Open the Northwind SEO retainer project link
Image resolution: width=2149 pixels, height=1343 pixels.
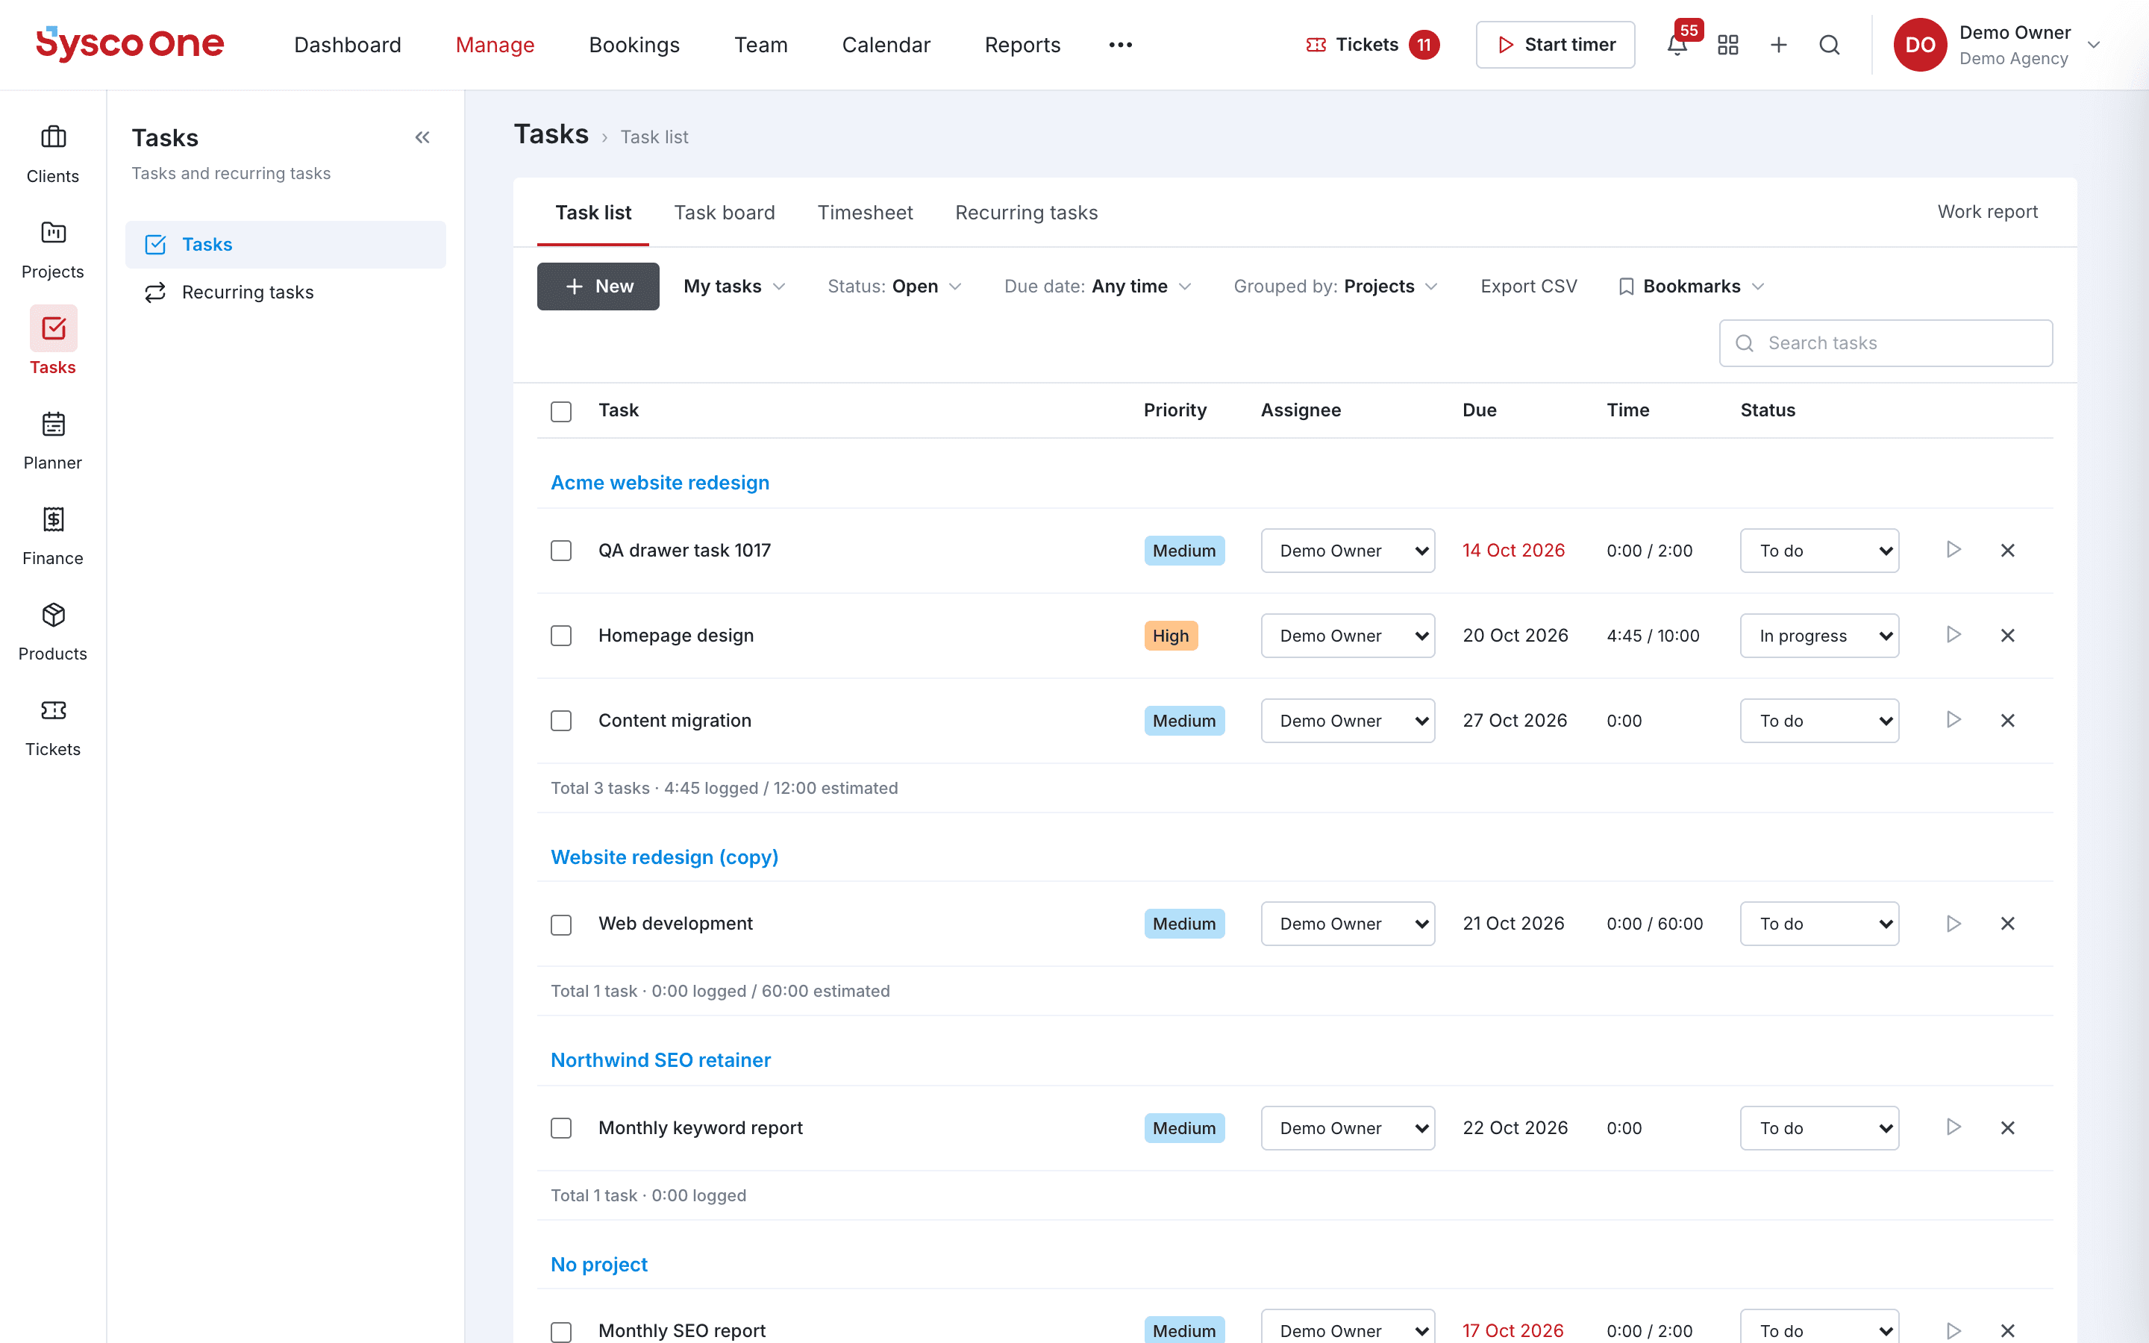660,1059
